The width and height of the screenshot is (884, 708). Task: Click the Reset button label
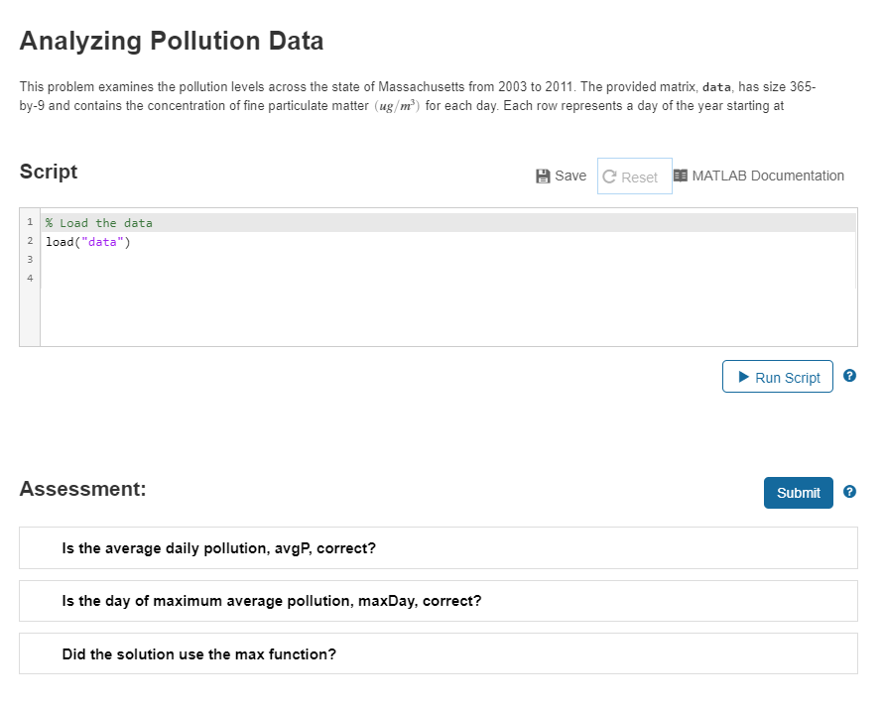click(642, 176)
